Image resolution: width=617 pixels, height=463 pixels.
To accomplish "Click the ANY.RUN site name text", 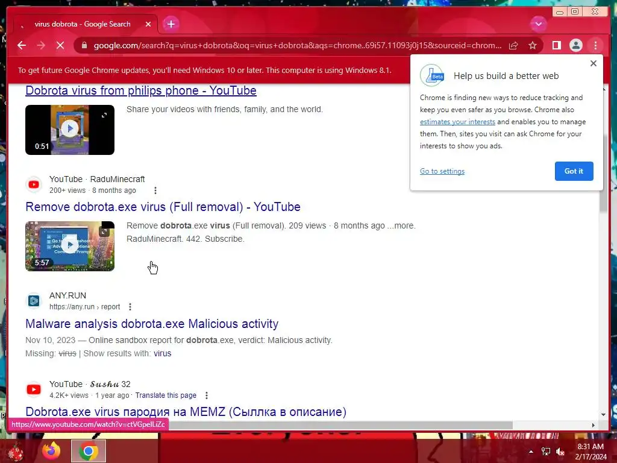I will pyautogui.click(x=67, y=295).
